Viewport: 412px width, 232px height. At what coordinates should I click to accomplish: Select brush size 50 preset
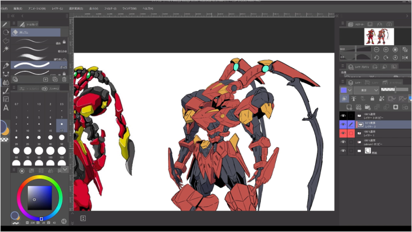62,140
